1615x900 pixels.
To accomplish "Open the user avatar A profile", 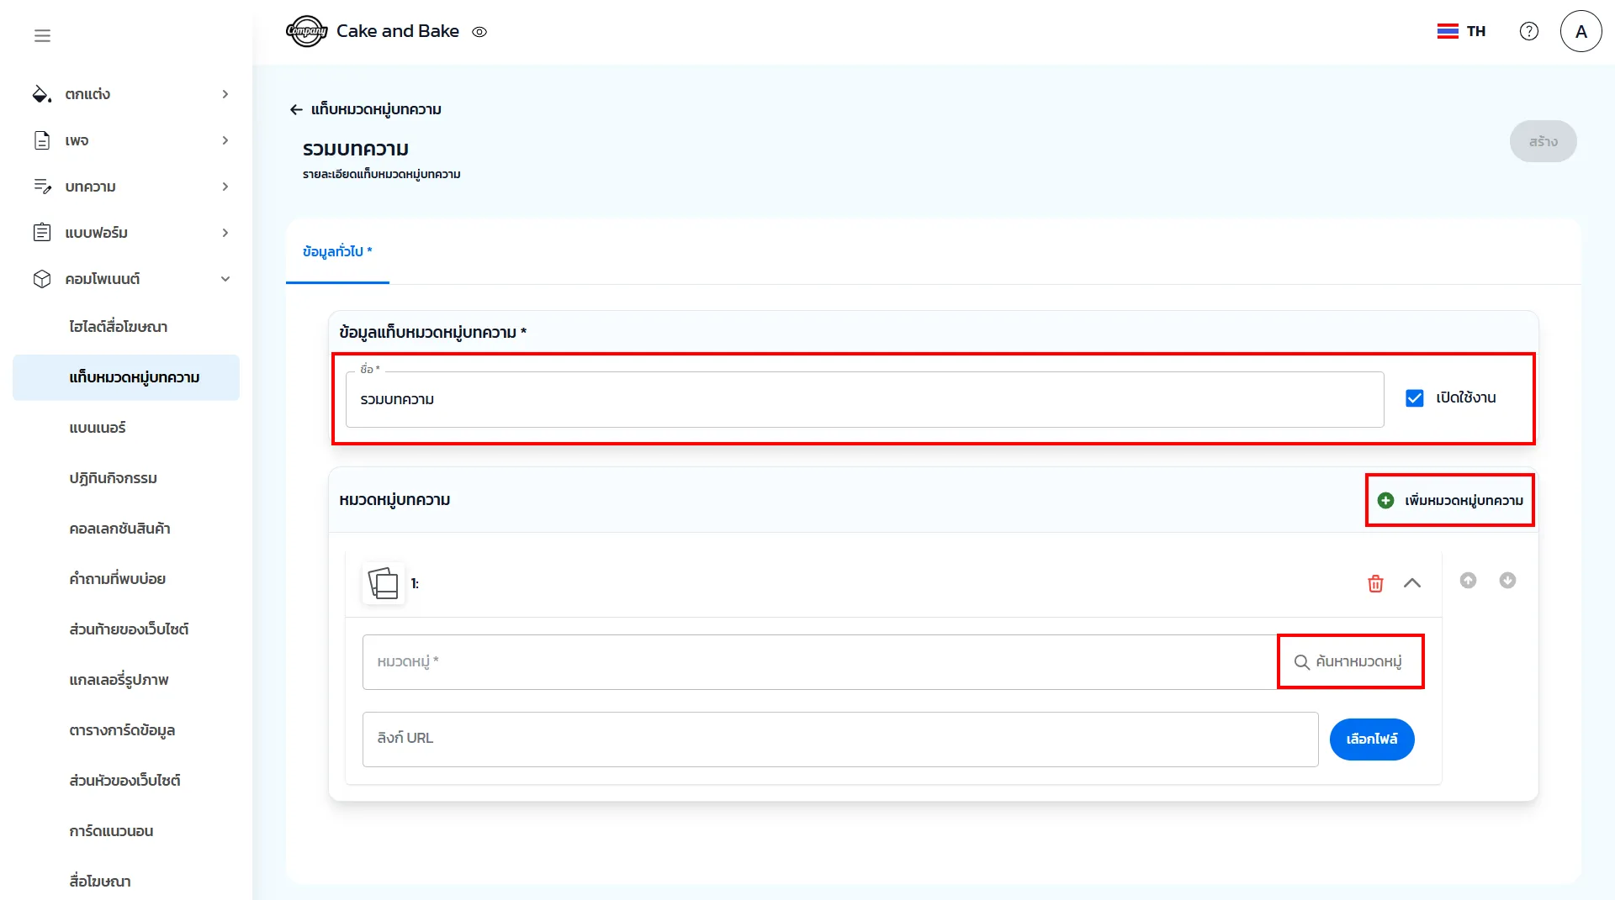I will (x=1581, y=31).
